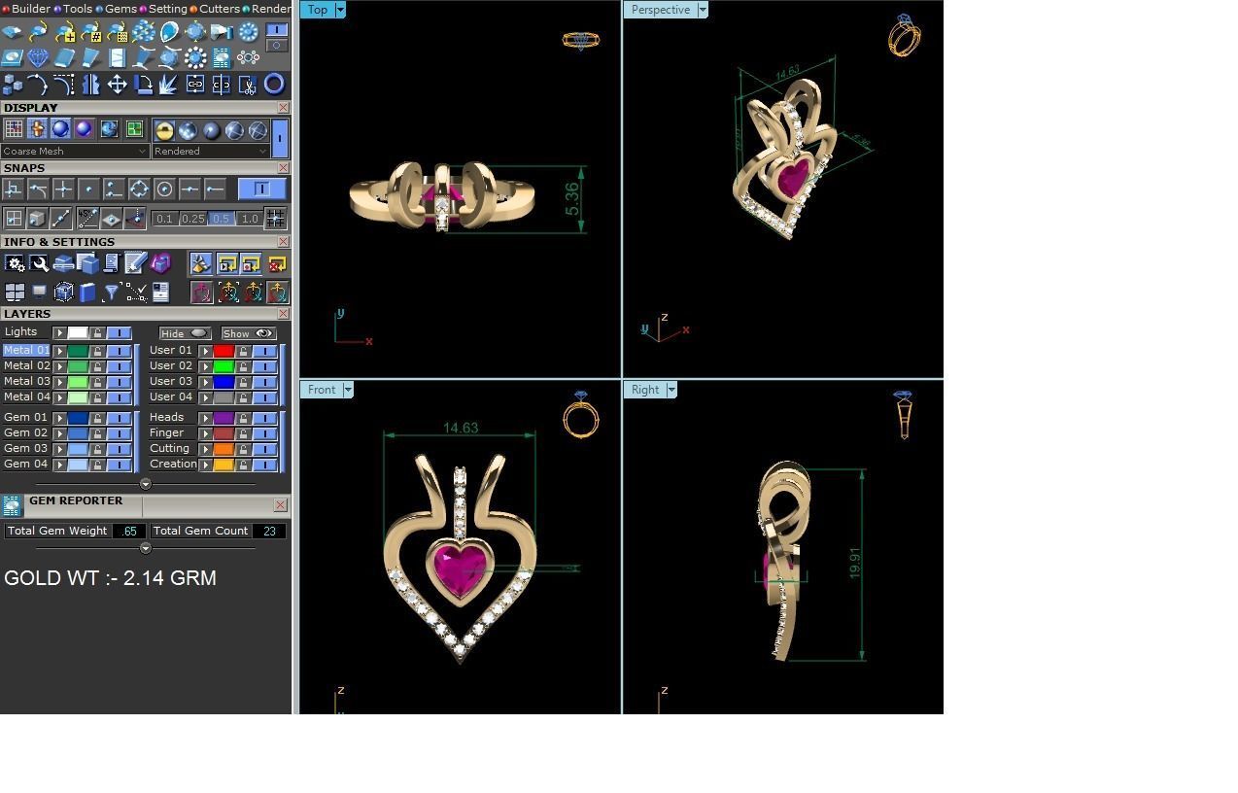Viewport: 1238px width, 793px height.
Task: Click the chain link join tool
Action: [195, 85]
